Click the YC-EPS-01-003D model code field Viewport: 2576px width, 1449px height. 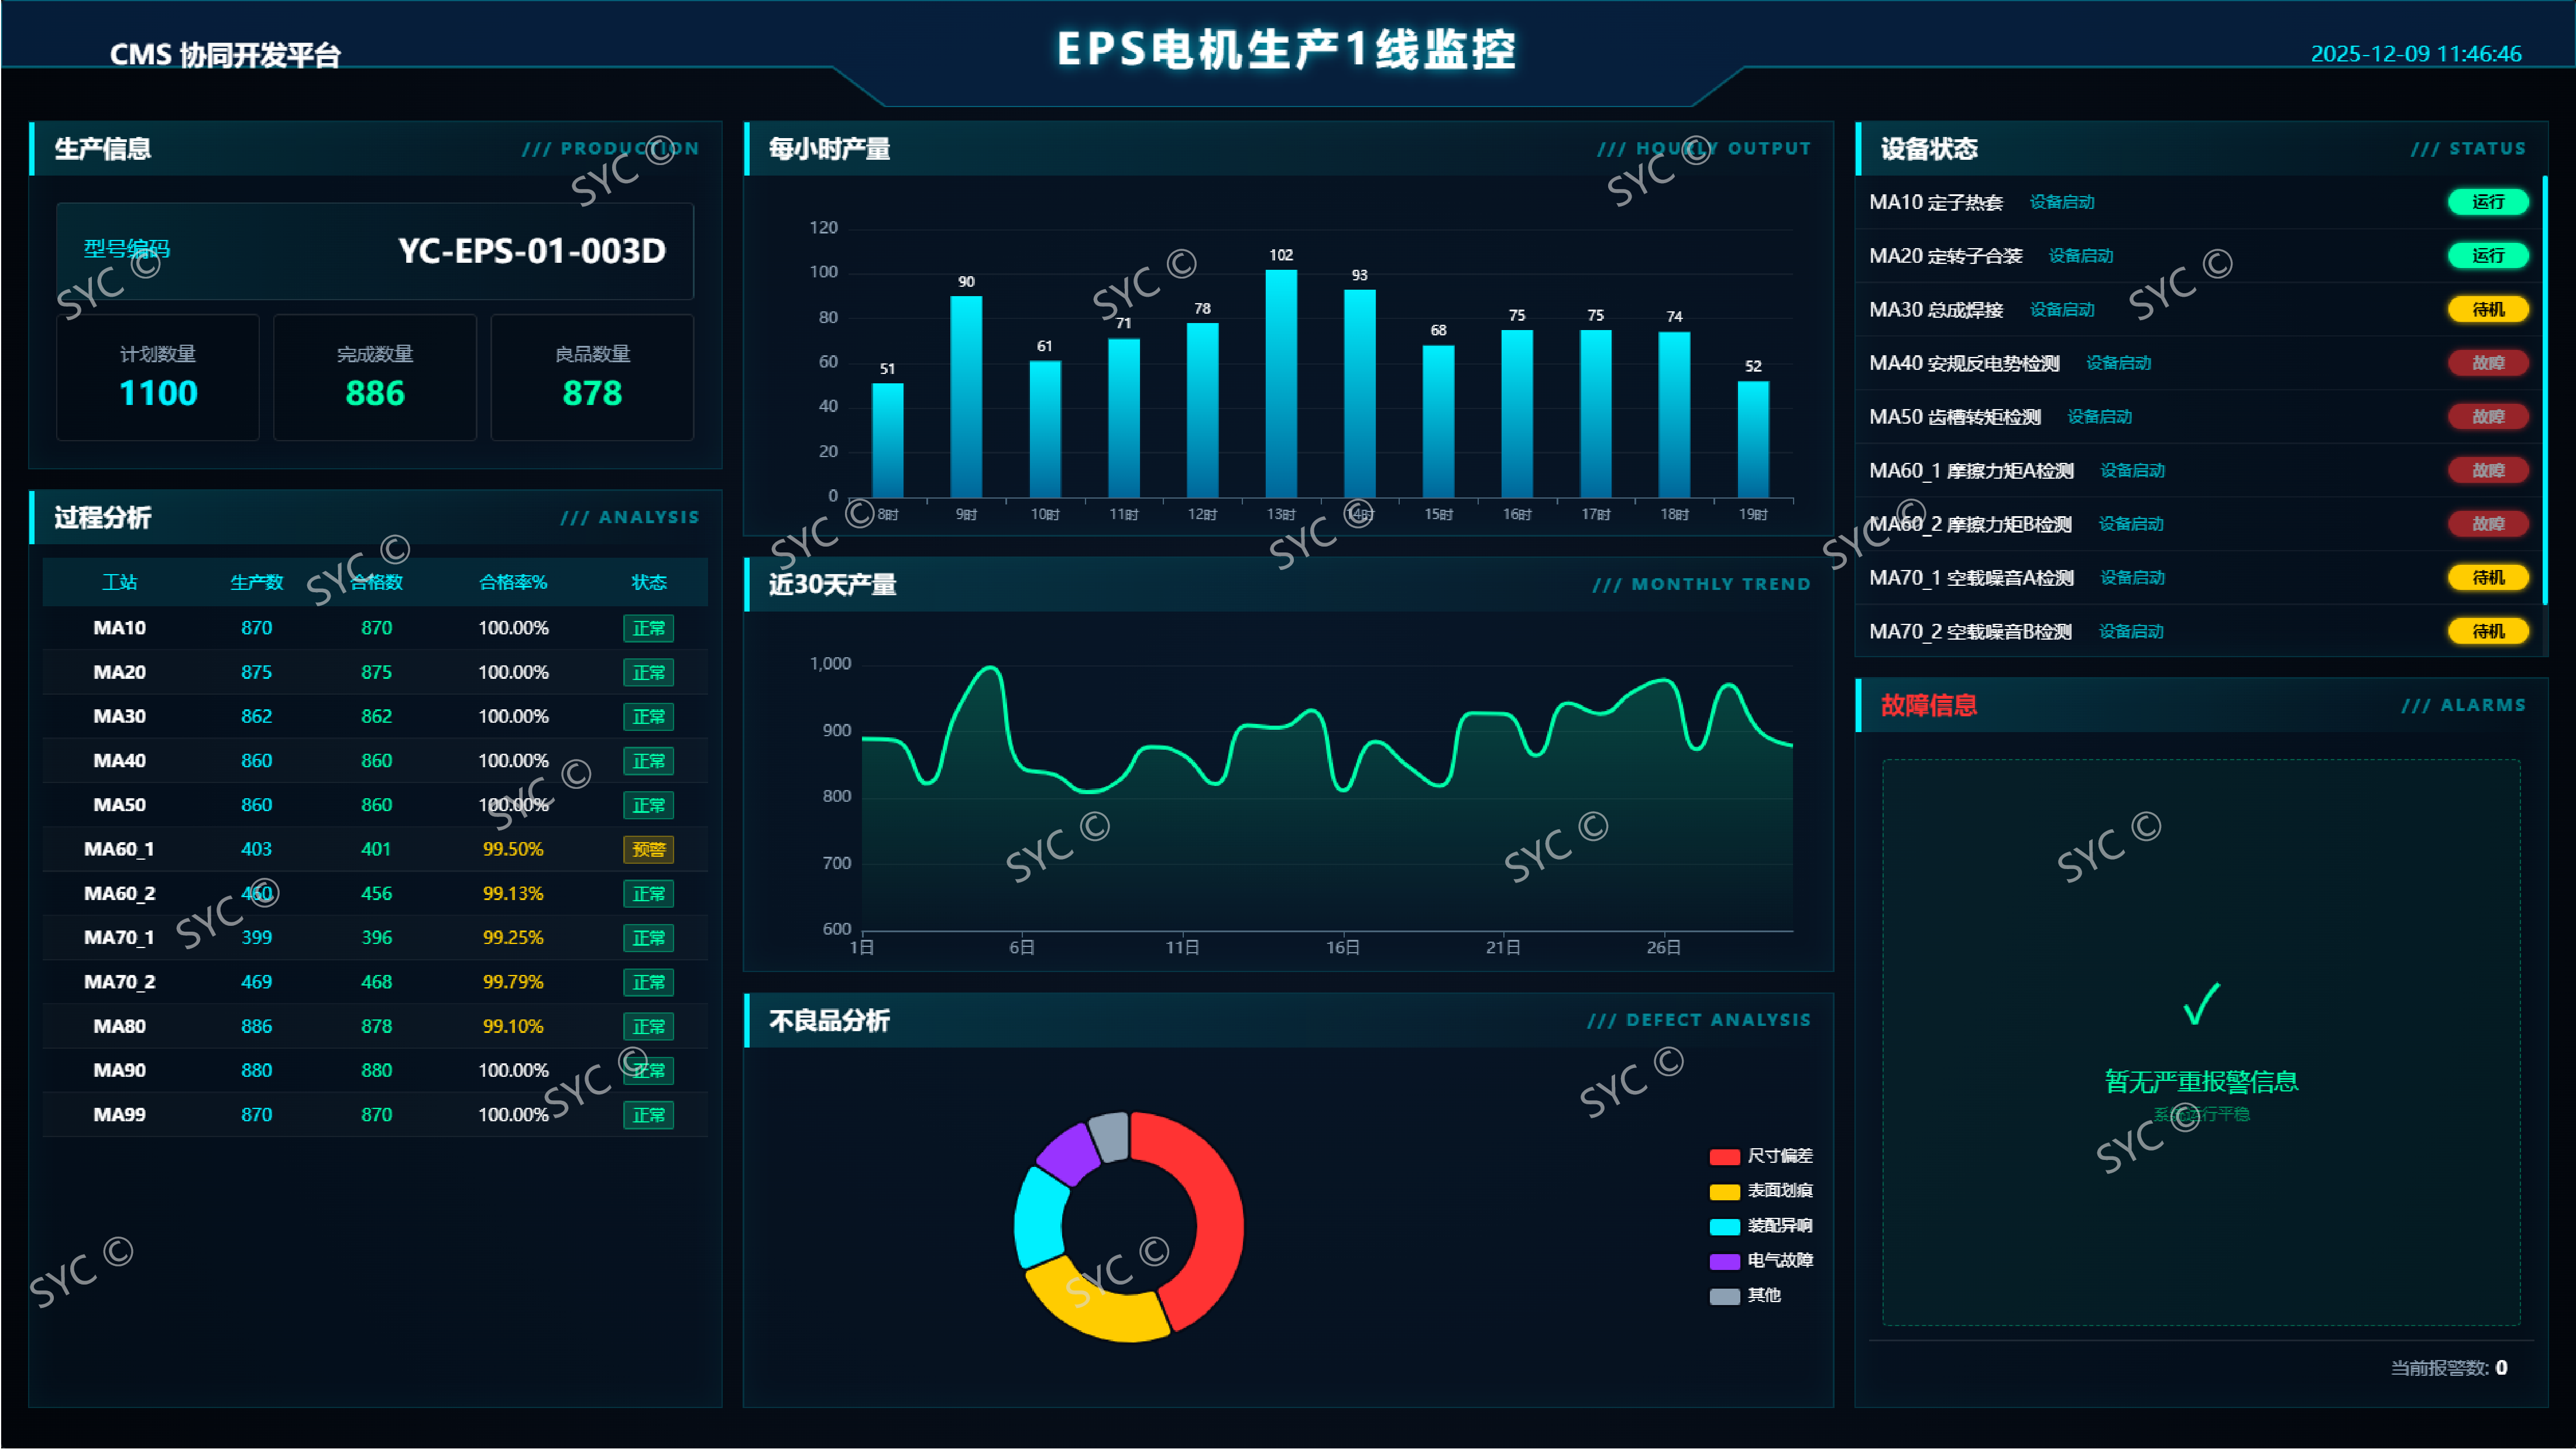pos(531,250)
